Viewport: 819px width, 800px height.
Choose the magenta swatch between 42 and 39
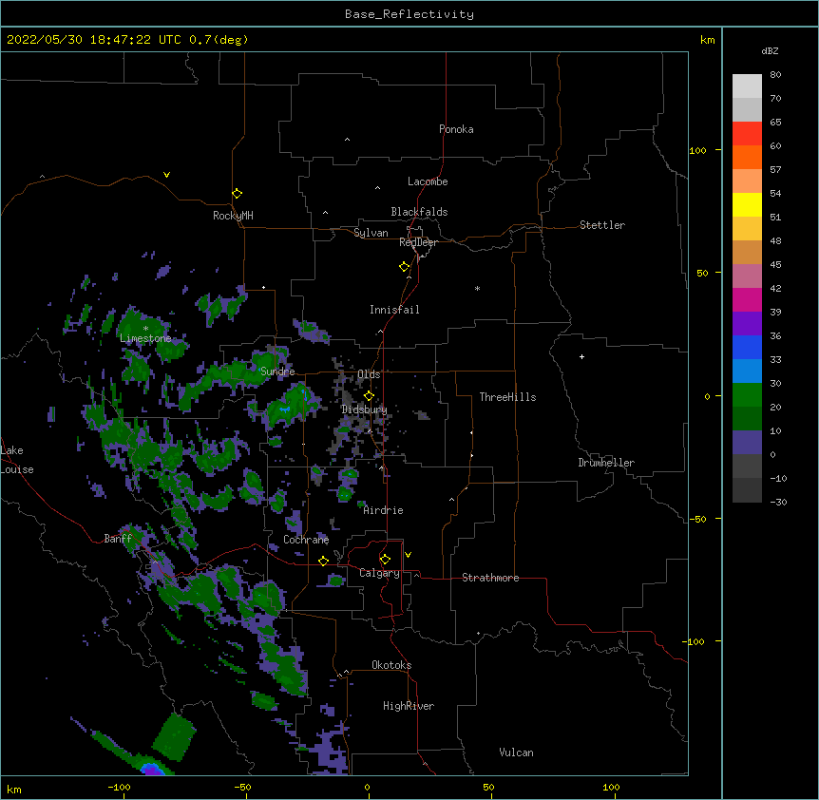point(747,299)
